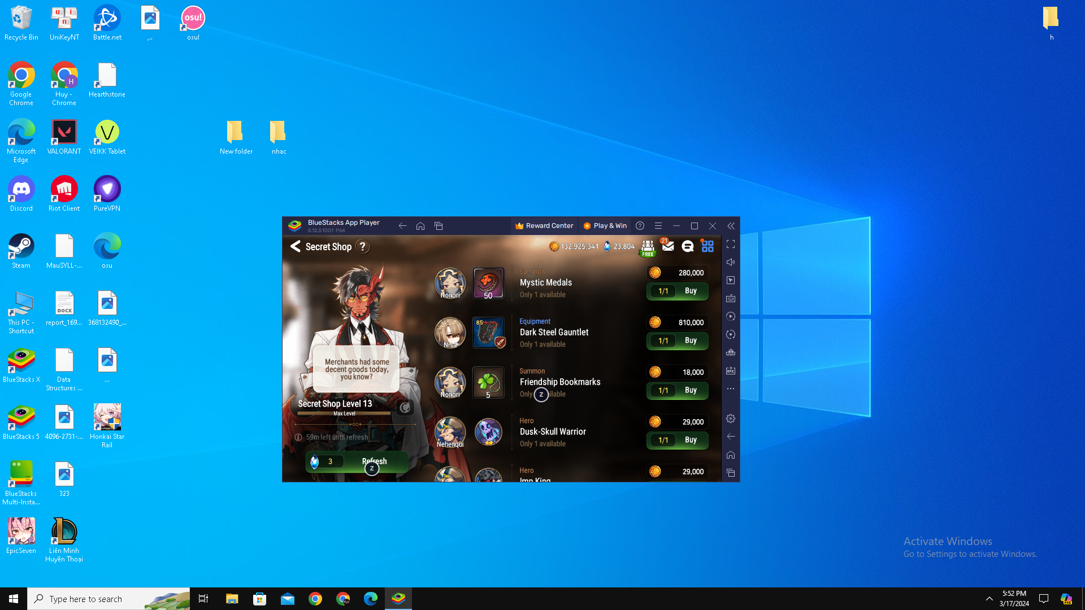The height and width of the screenshot is (610, 1085).
Task: Open File Explorer from Windows taskbar
Action: (x=232, y=599)
